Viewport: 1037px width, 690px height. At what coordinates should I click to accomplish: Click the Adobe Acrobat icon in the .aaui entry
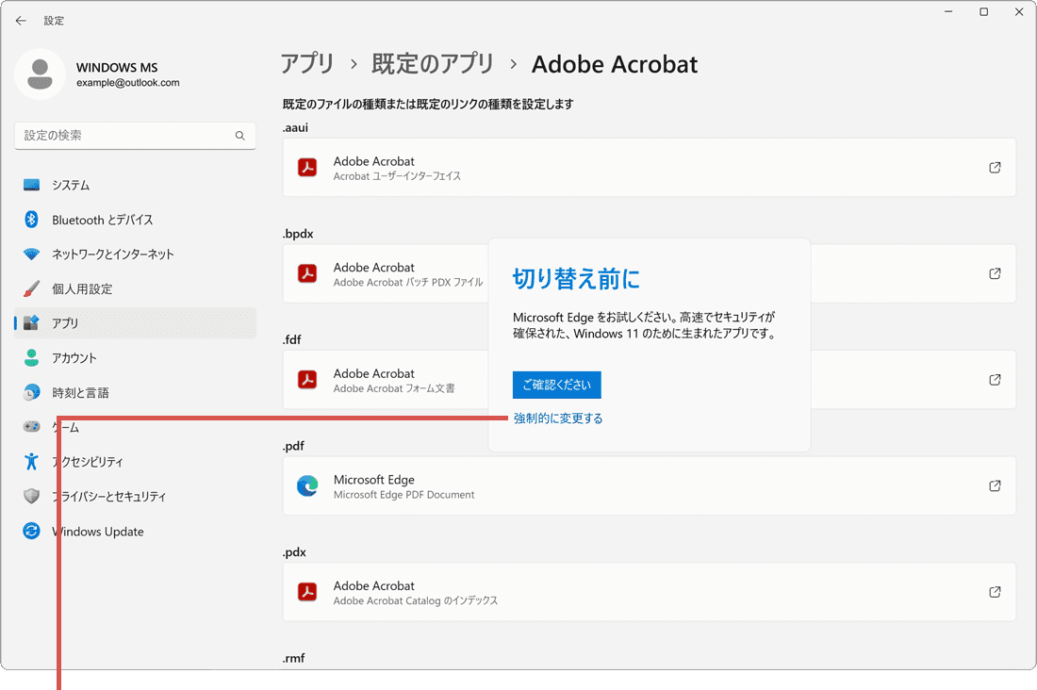[307, 167]
